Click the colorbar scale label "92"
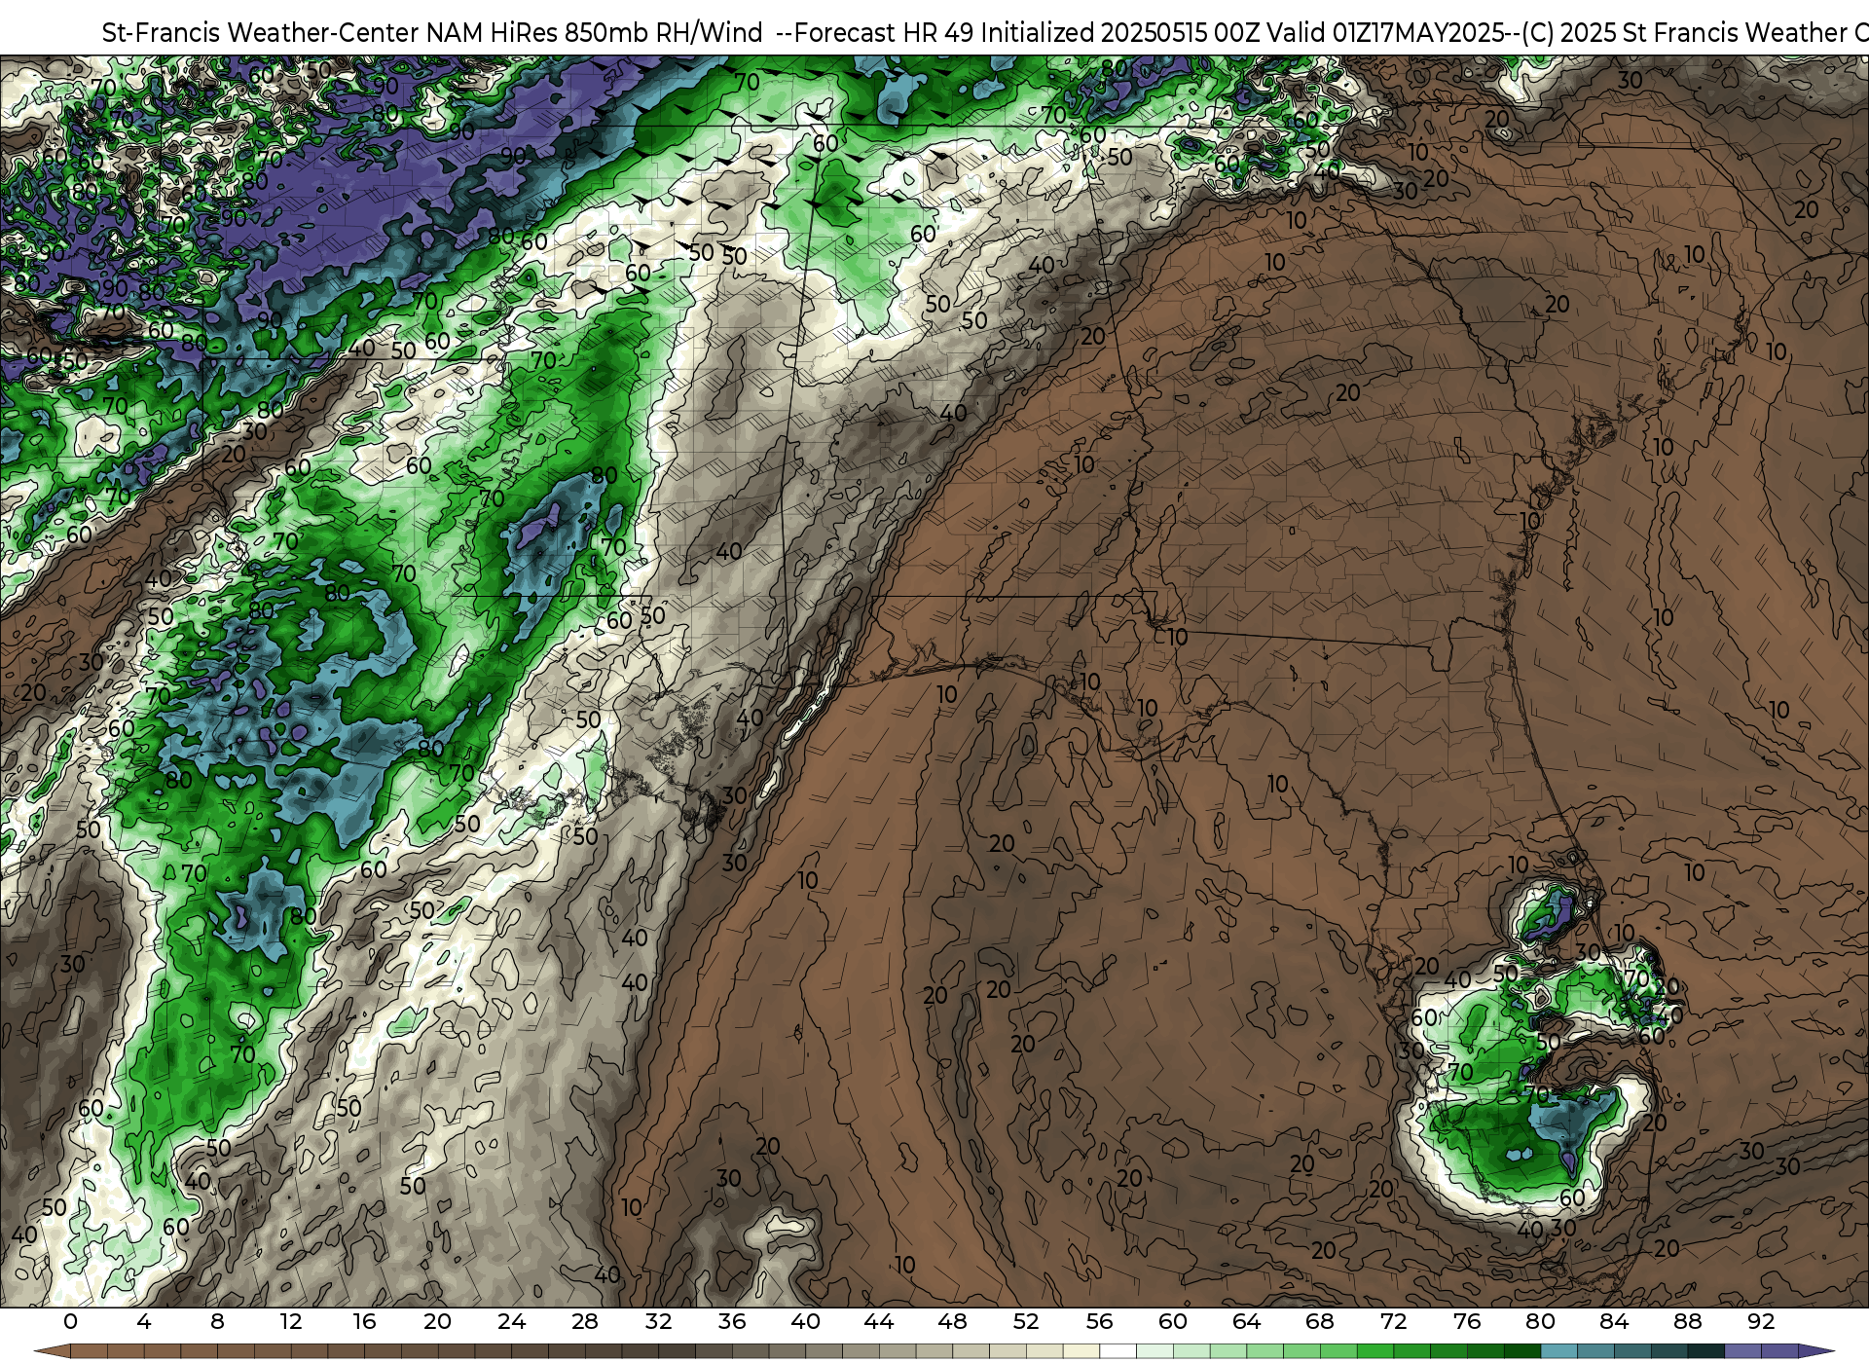The width and height of the screenshot is (1869, 1363). (1761, 1321)
